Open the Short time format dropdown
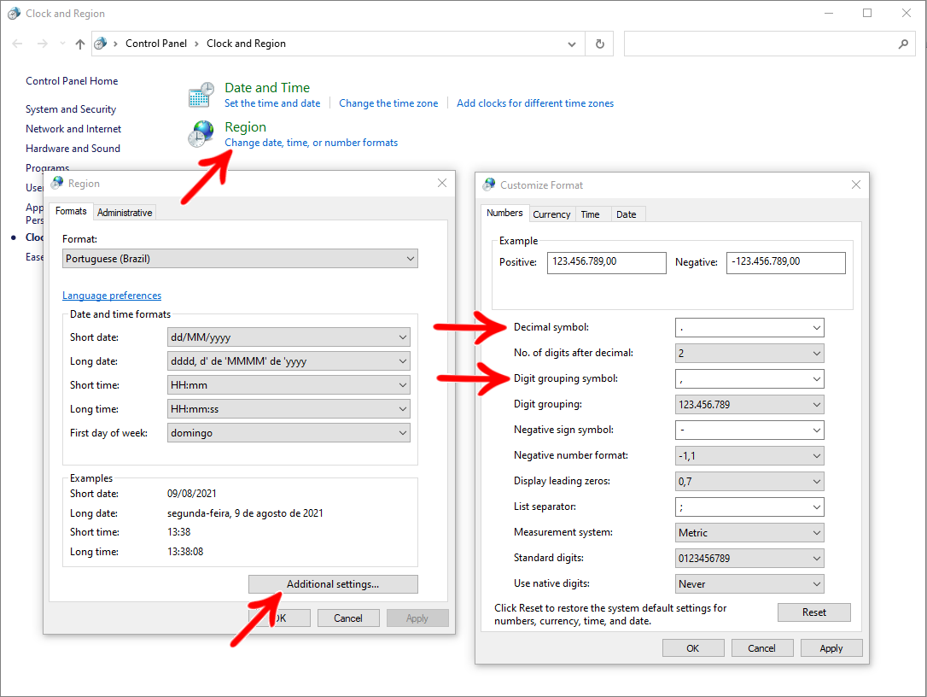Viewport: 927px width, 697px height. [x=289, y=385]
